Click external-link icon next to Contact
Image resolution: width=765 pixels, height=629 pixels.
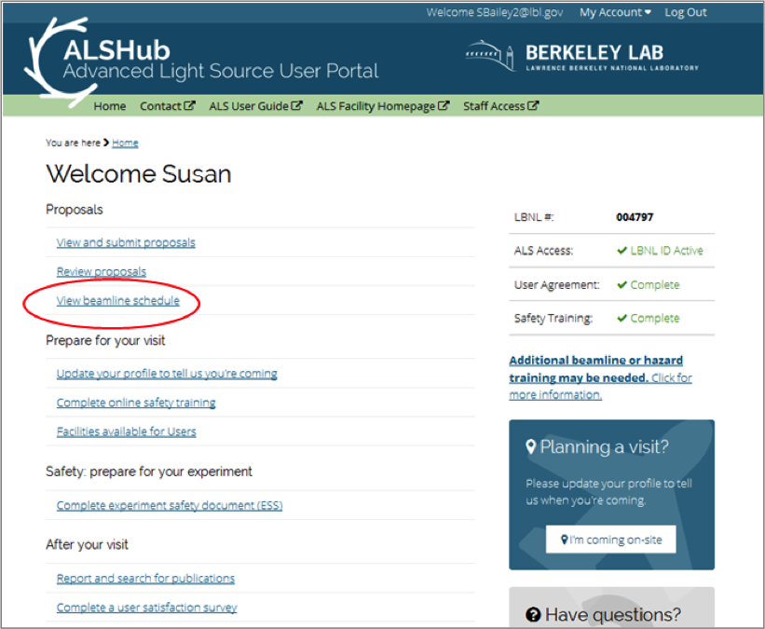tap(190, 106)
